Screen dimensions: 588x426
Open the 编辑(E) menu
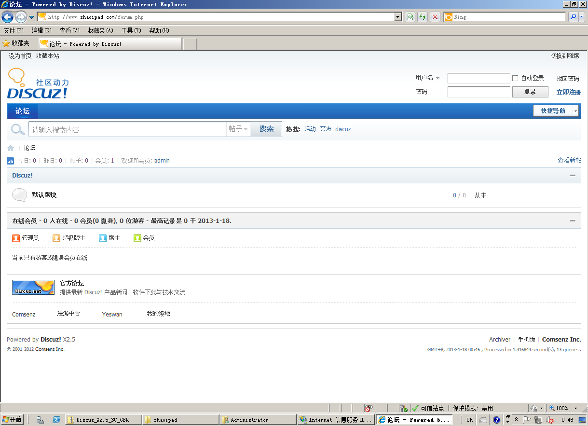point(41,30)
